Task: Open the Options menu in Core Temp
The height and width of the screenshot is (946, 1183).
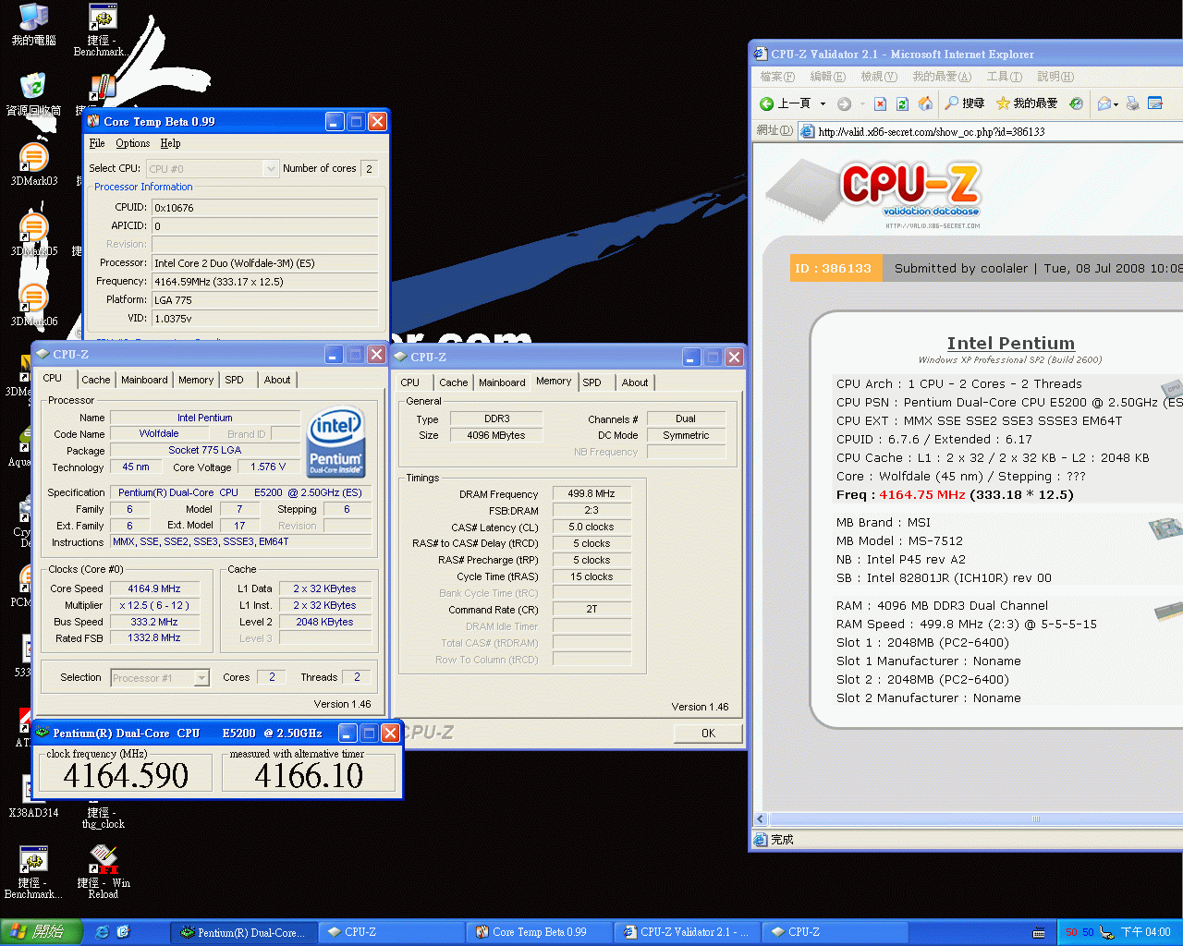Action: tap(132, 143)
